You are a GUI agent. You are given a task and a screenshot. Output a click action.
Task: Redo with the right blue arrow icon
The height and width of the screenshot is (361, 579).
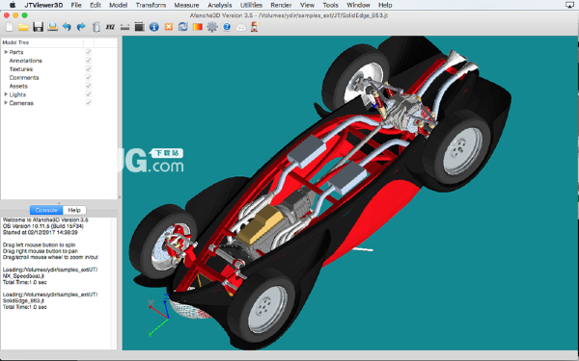point(81,27)
